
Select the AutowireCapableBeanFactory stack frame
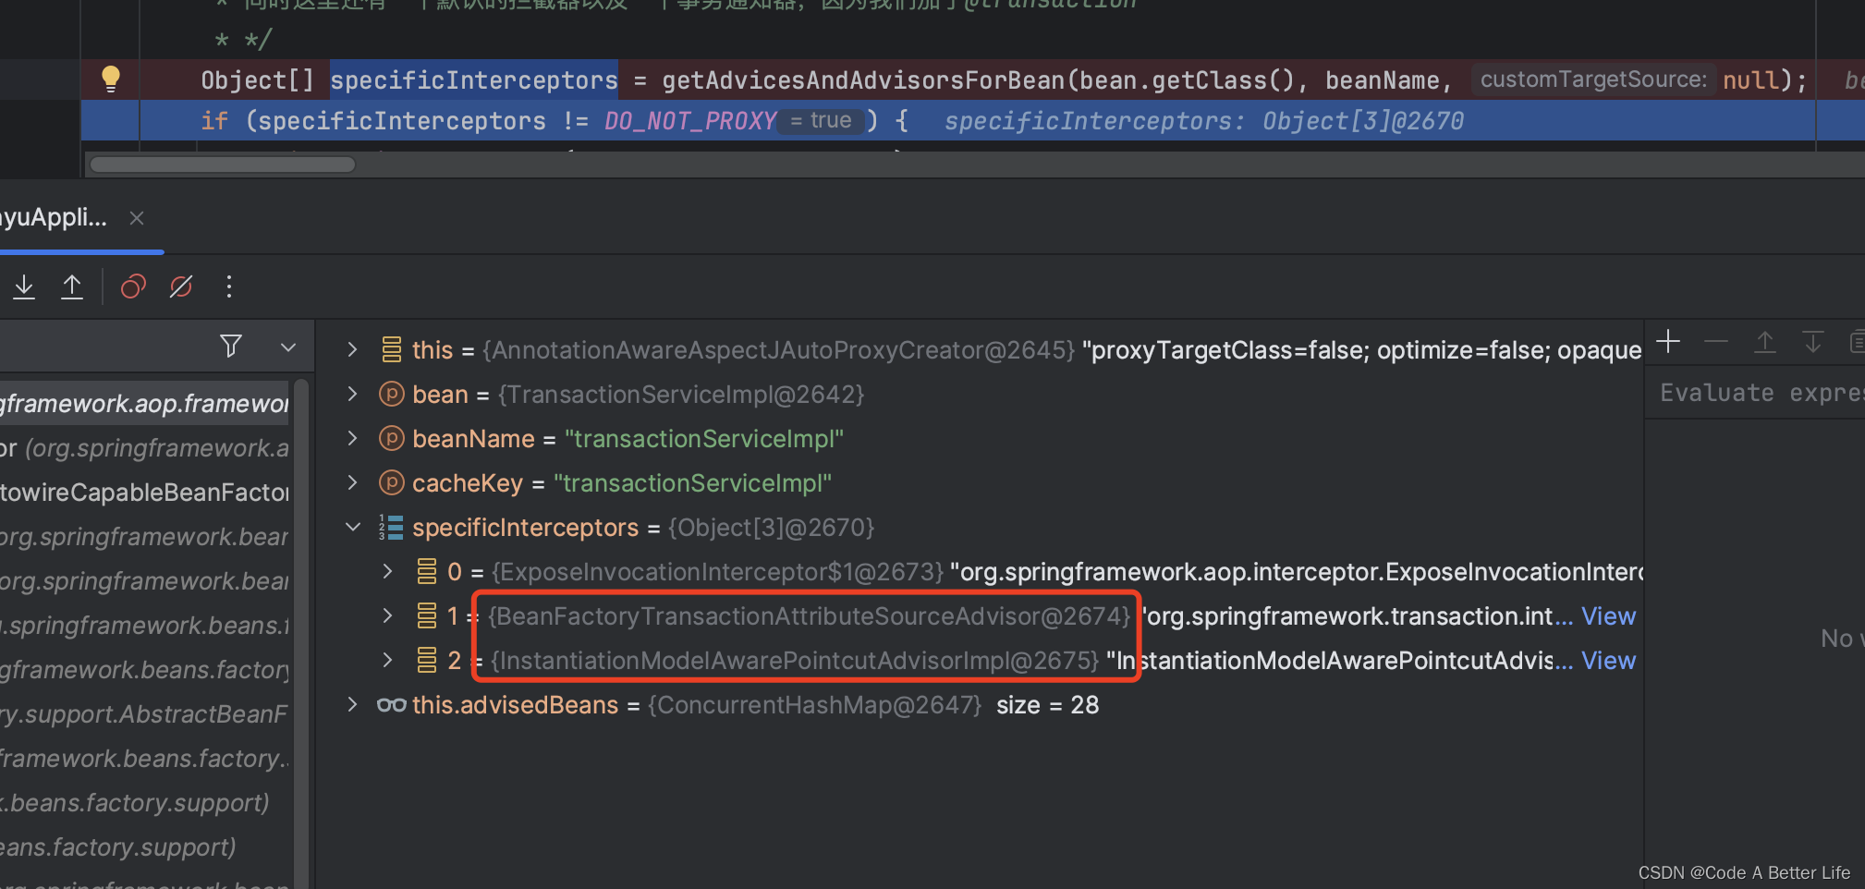145,493
